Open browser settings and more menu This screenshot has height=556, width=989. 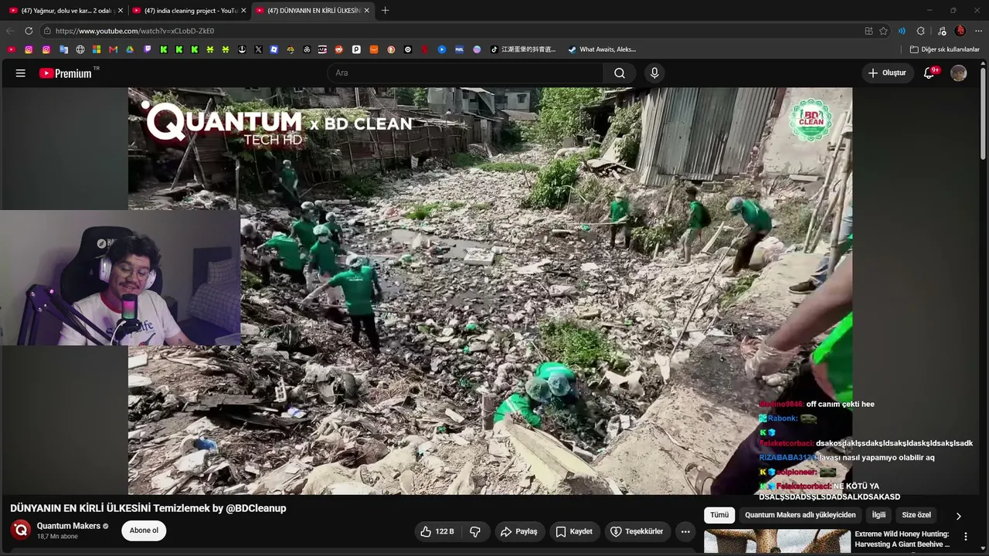click(x=978, y=31)
